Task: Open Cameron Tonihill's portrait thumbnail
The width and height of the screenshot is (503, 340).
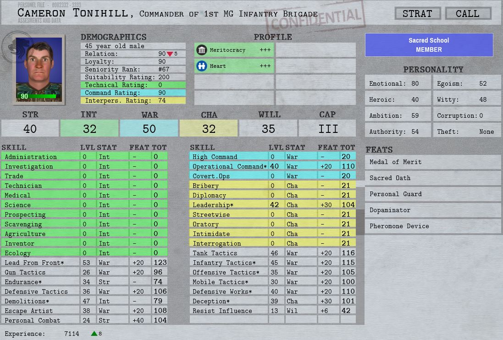Action: click(x=39, y=70)
